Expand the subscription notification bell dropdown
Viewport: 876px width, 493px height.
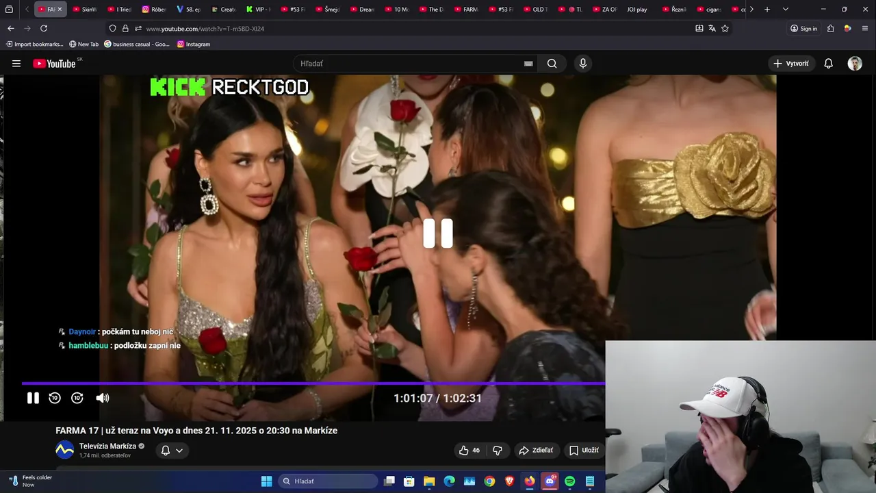(172, 451)
